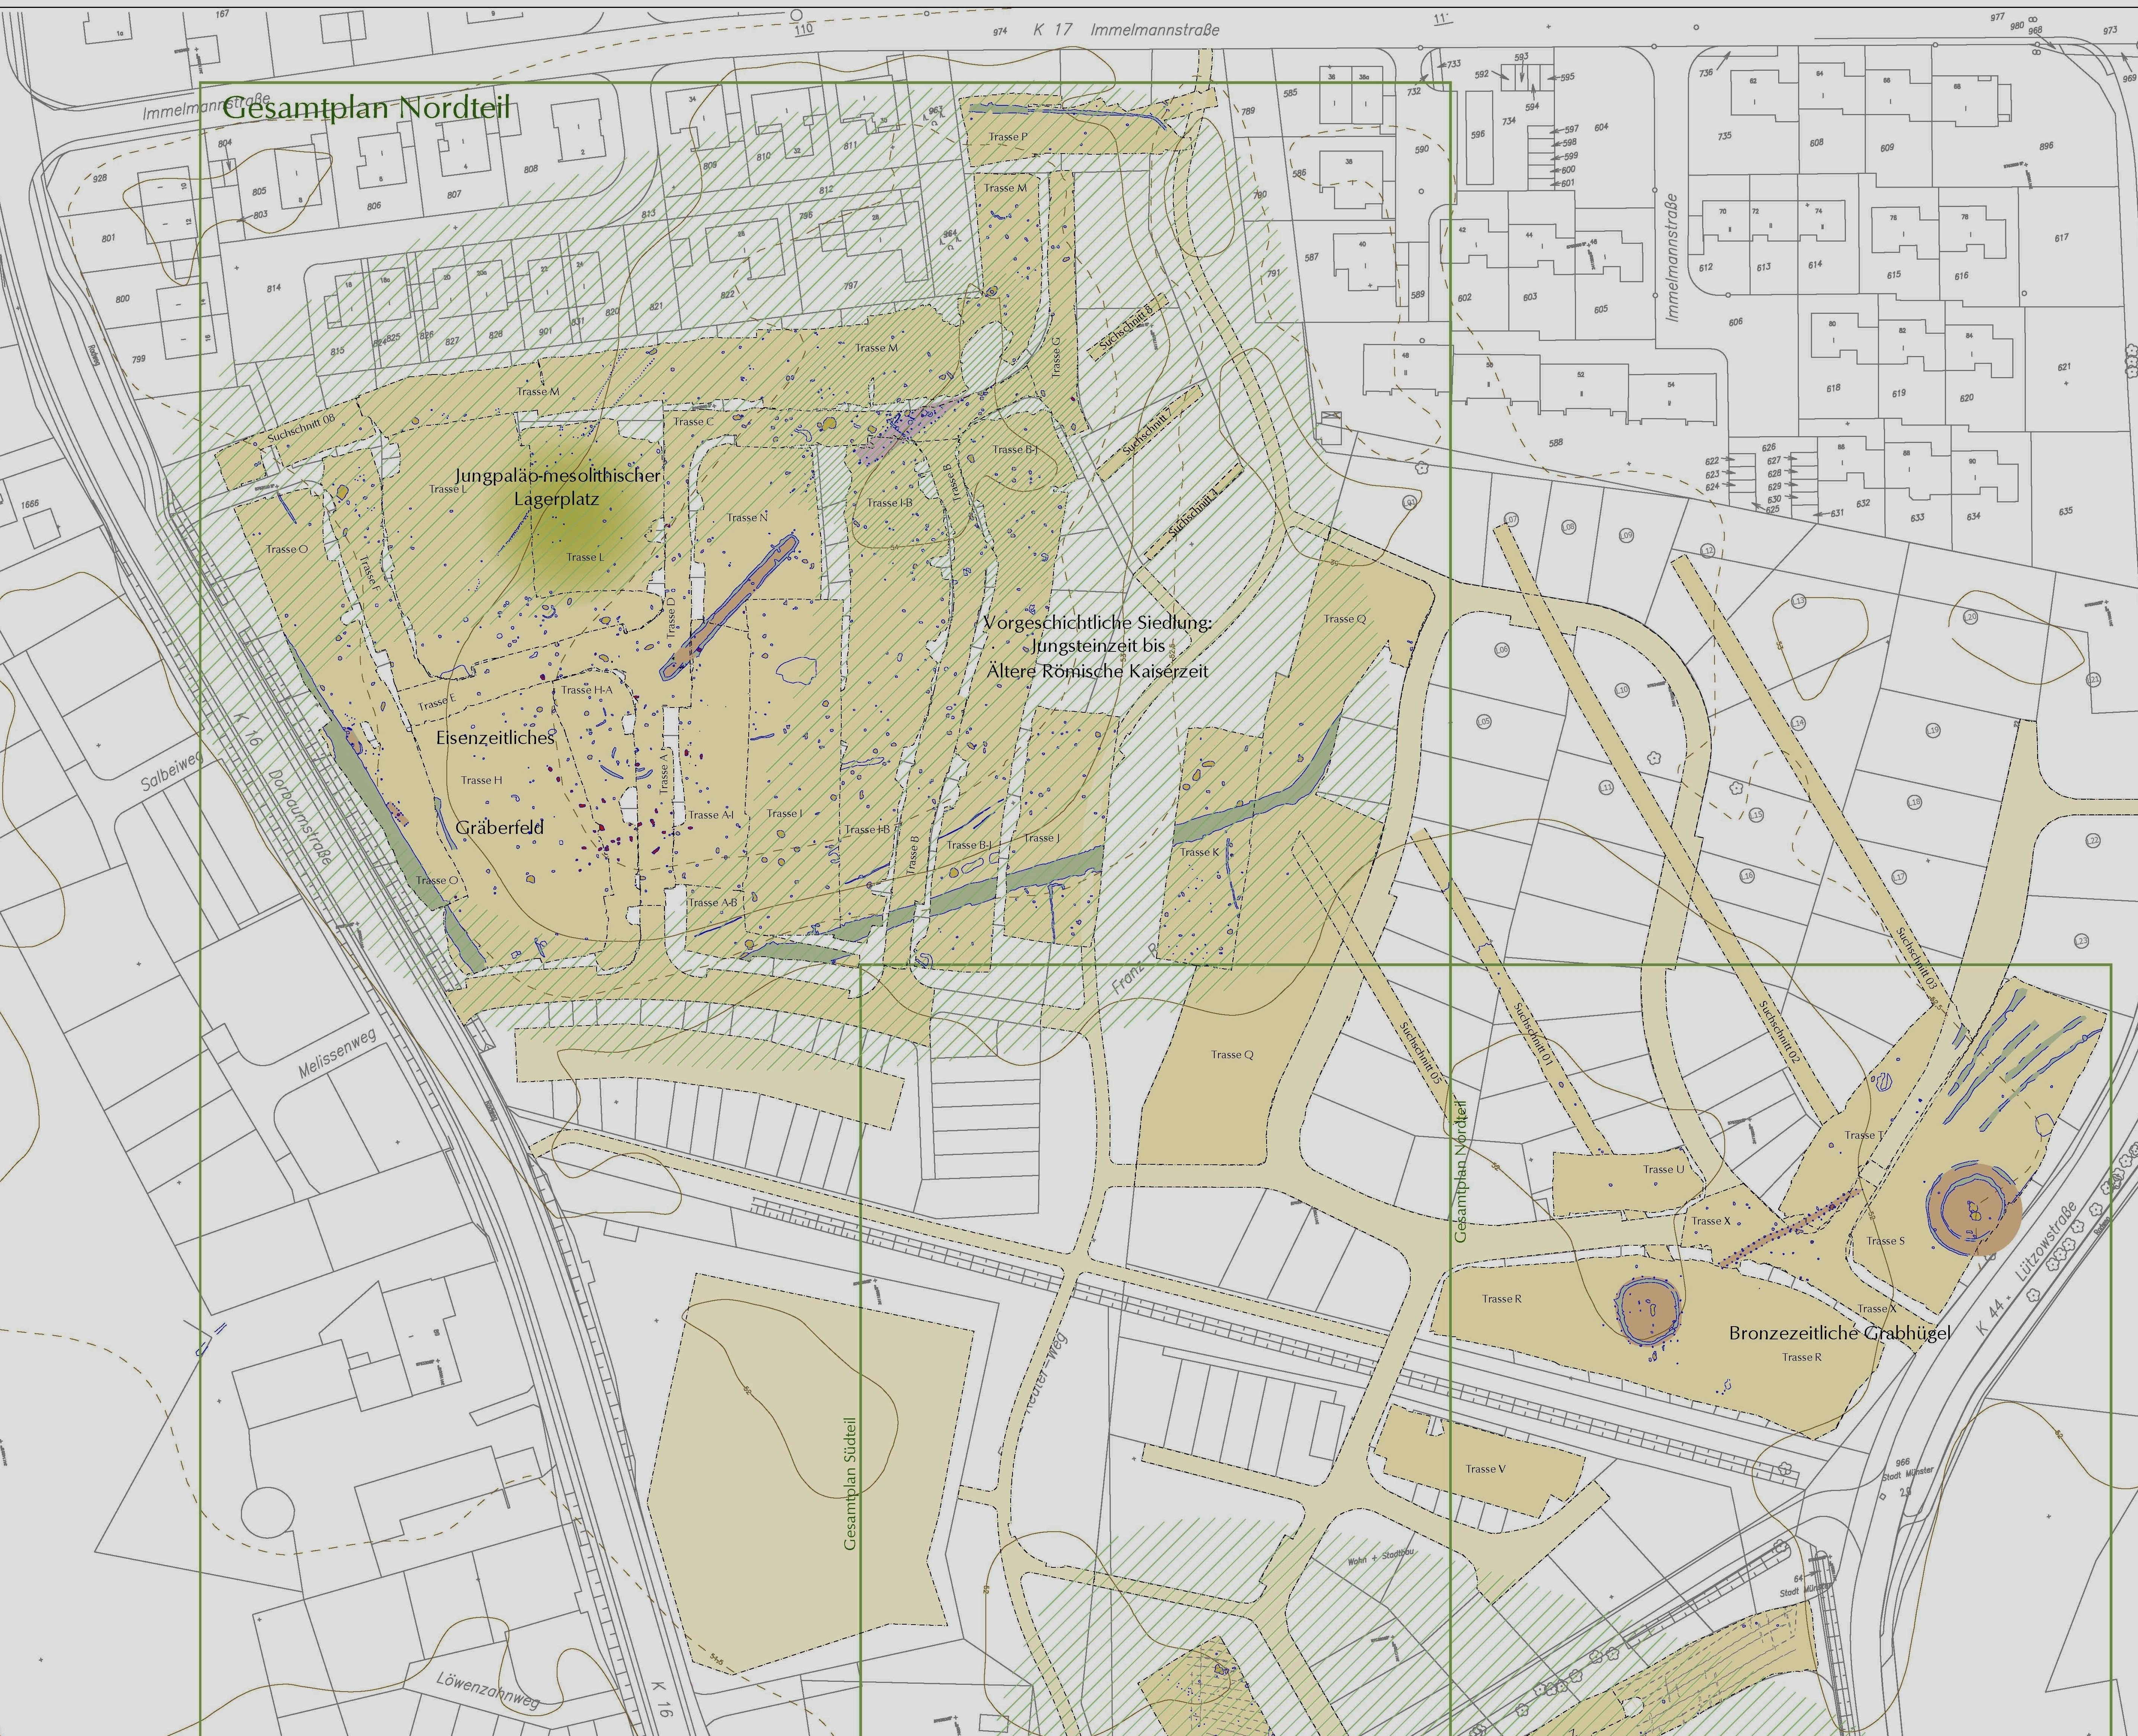2138x1736 pixels.
Task: Click the 'Gräberfeld' label
Action: pos(499,827)
